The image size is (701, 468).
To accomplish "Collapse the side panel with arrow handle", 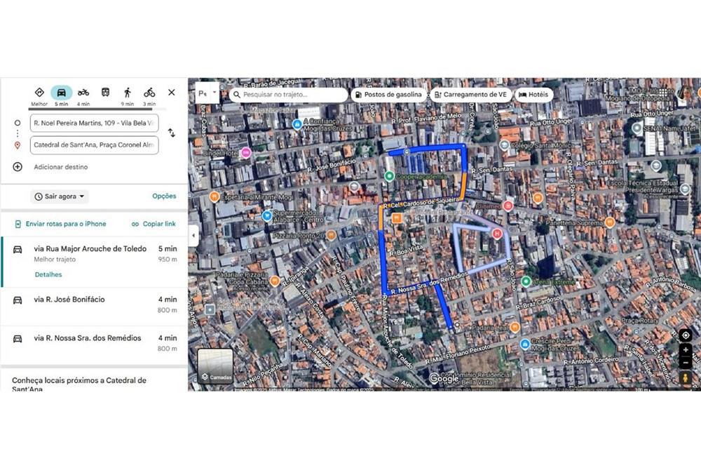I will pyautogui.click(x=193, y=235).
